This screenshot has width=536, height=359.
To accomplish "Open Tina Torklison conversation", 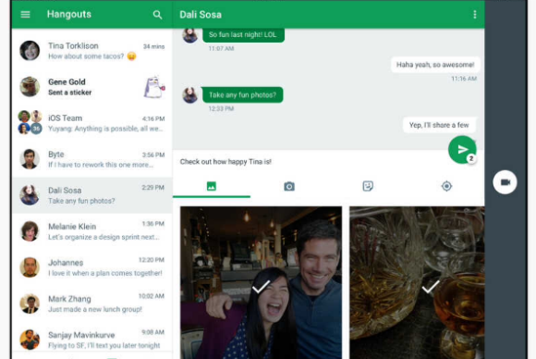I will (92, 51).
